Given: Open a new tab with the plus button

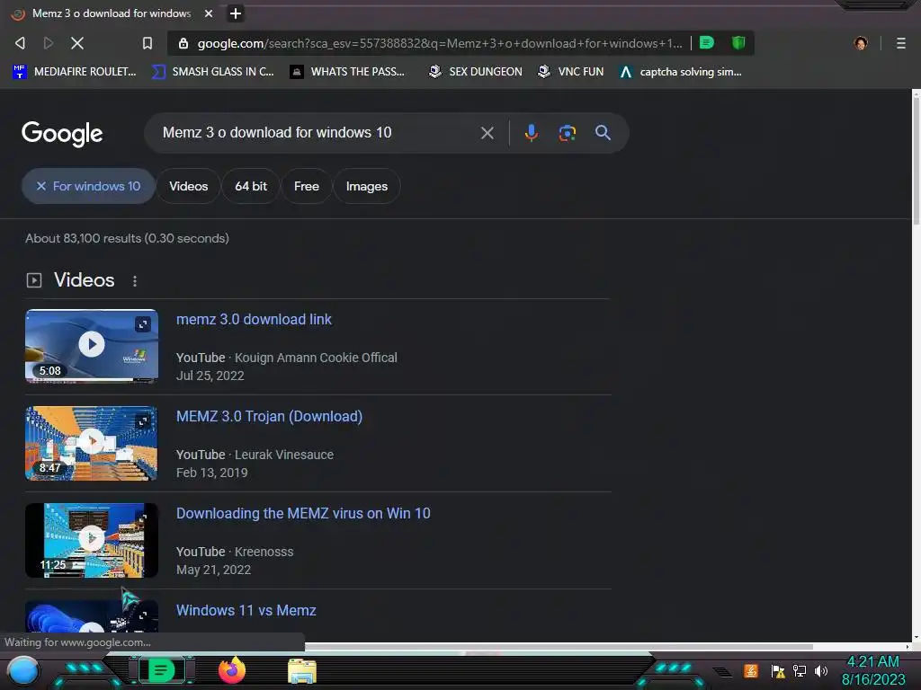Looking at the screenshot, I should [236, 13].
